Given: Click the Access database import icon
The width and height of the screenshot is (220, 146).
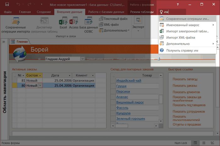Looking at the screenshot, I should [74, 23].
